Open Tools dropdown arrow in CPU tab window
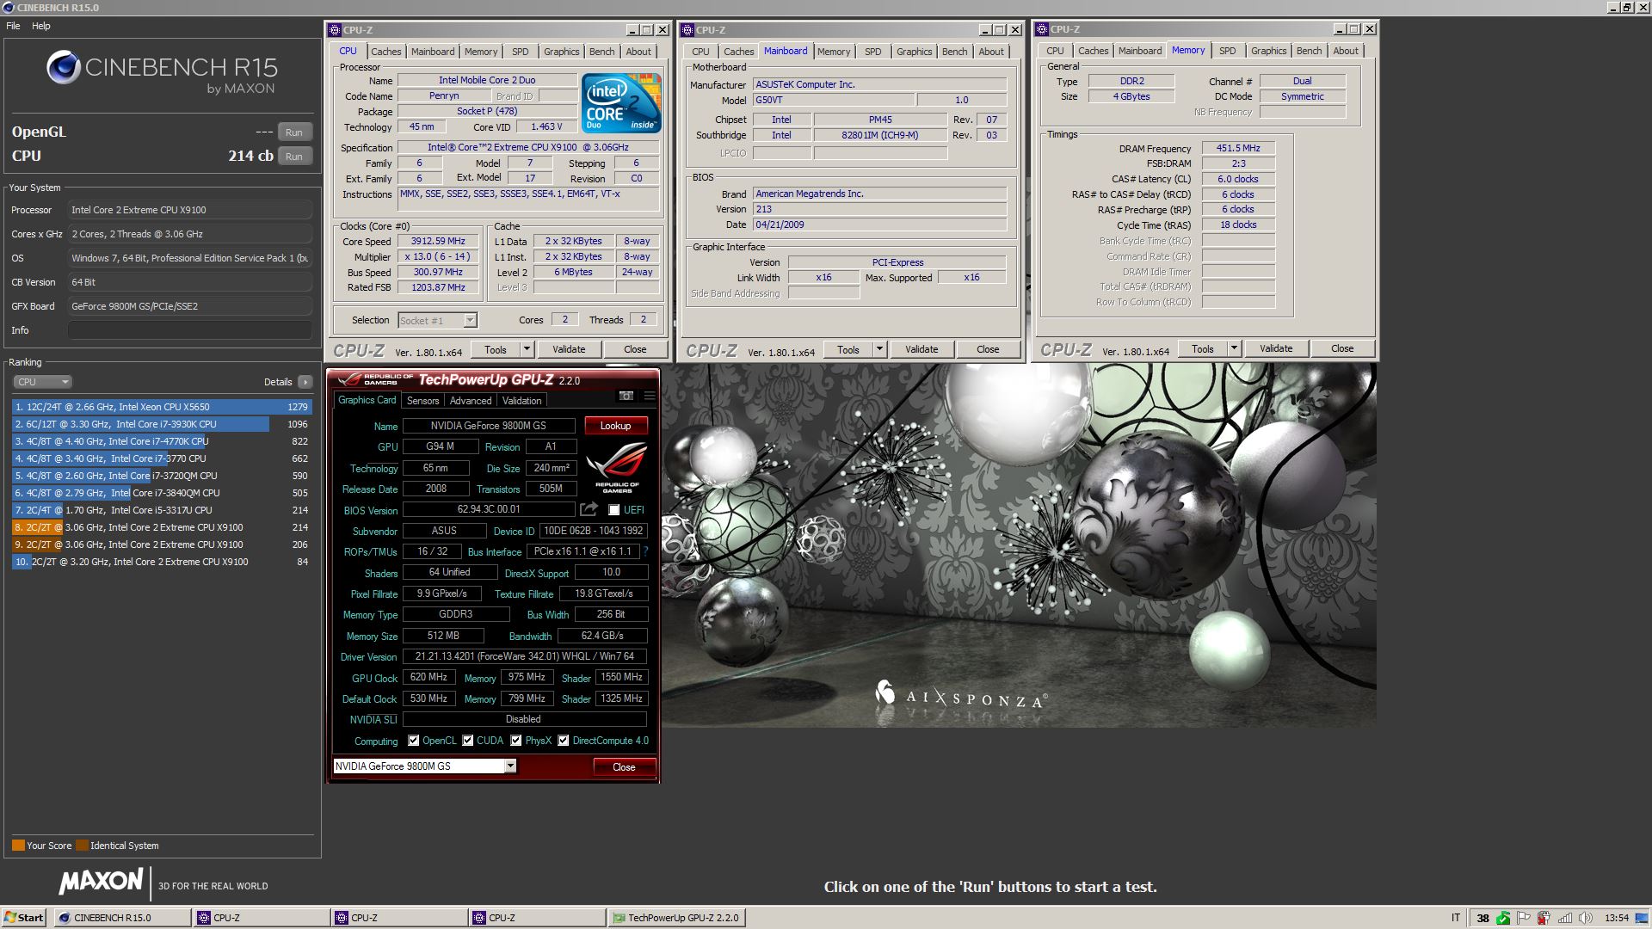This screenshot has height=929, width=1652. (527, 349)
